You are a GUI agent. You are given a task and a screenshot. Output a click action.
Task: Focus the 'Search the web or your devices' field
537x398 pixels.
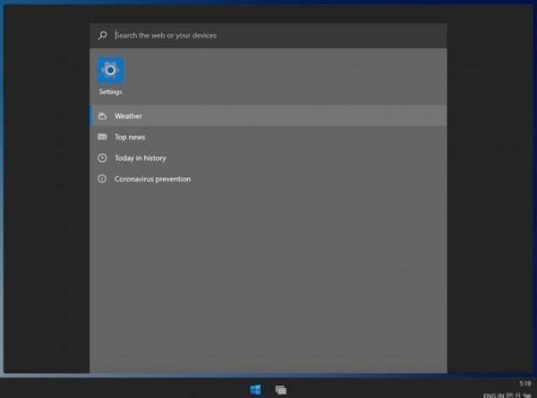(268, 36)
